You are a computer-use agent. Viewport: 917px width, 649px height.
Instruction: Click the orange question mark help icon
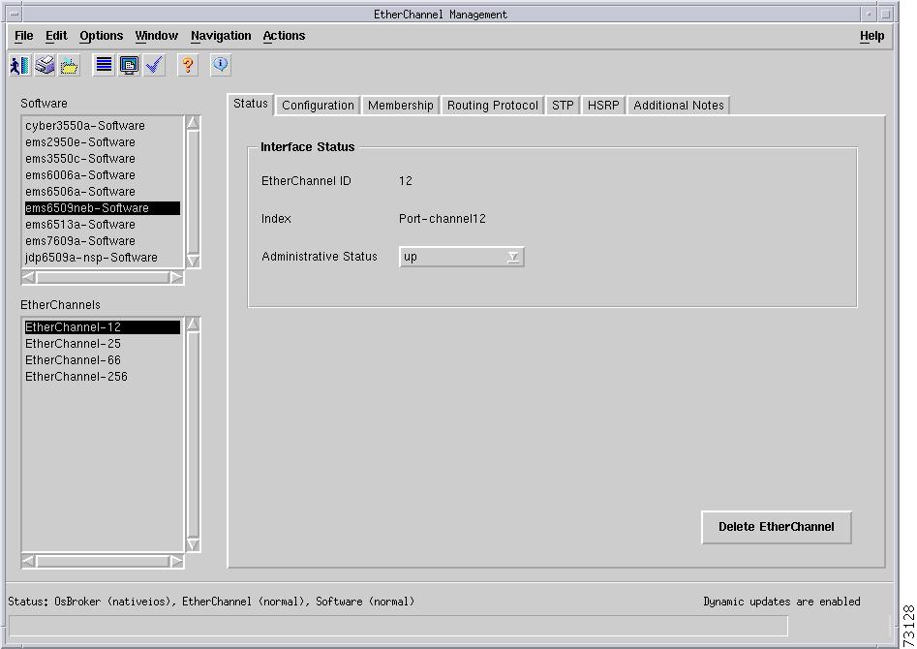click(187, 65)
